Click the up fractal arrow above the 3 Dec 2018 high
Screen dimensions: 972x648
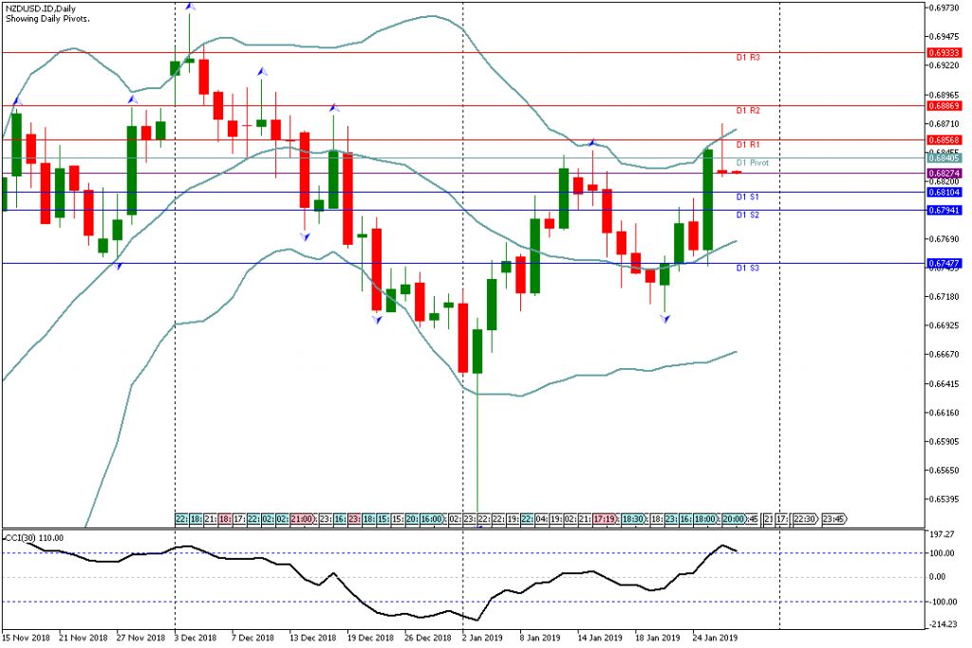click(x=190, y=7)
